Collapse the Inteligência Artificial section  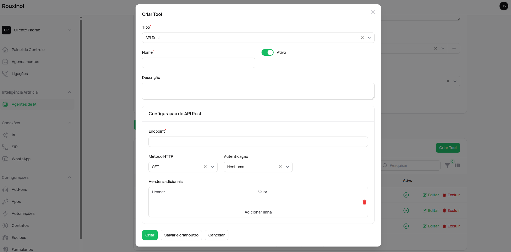(x=70, y=92)
